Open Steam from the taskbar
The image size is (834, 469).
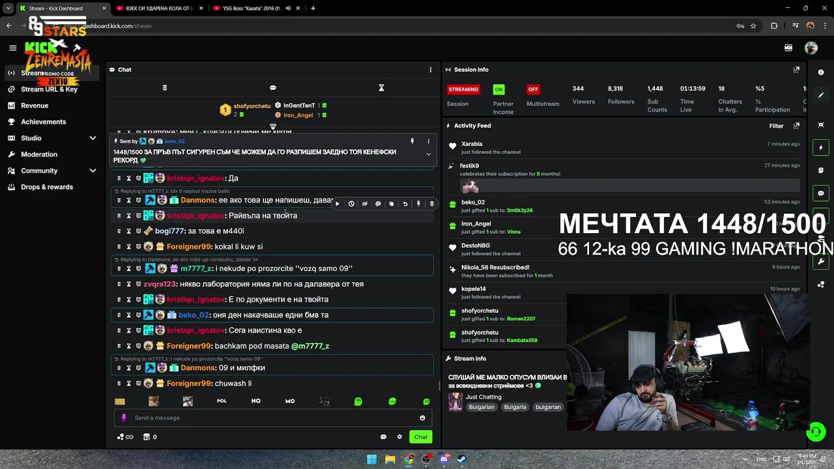463,459
